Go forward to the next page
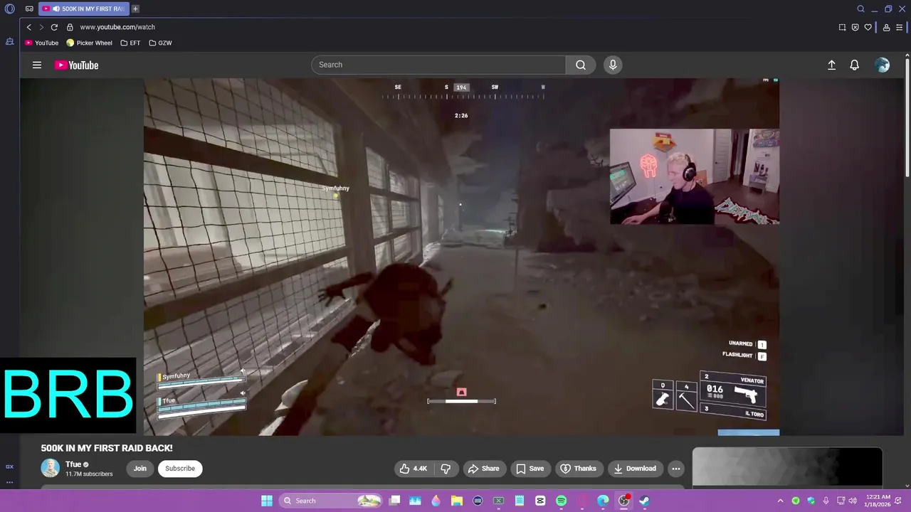 click(41, 27)
